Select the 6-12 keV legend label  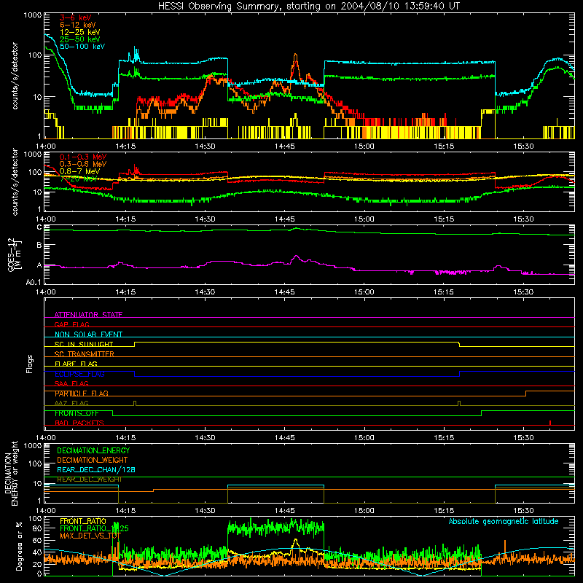[78, 25]
